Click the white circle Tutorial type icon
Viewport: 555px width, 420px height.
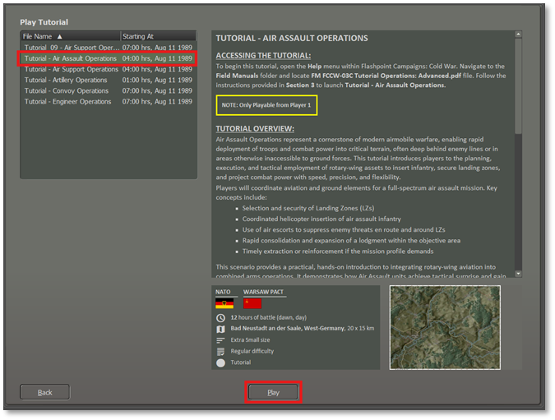pos(220,362)
